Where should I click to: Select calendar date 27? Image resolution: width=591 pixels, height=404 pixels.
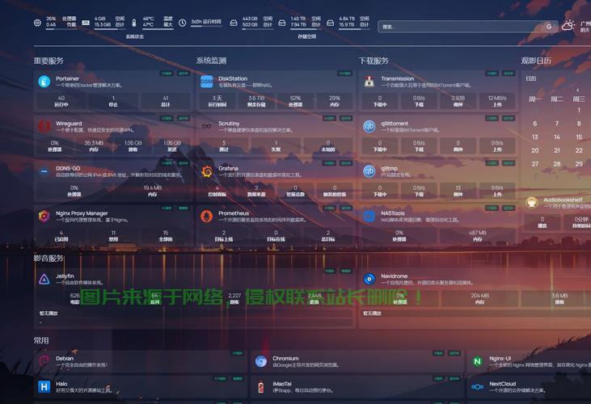pos(535,164)
